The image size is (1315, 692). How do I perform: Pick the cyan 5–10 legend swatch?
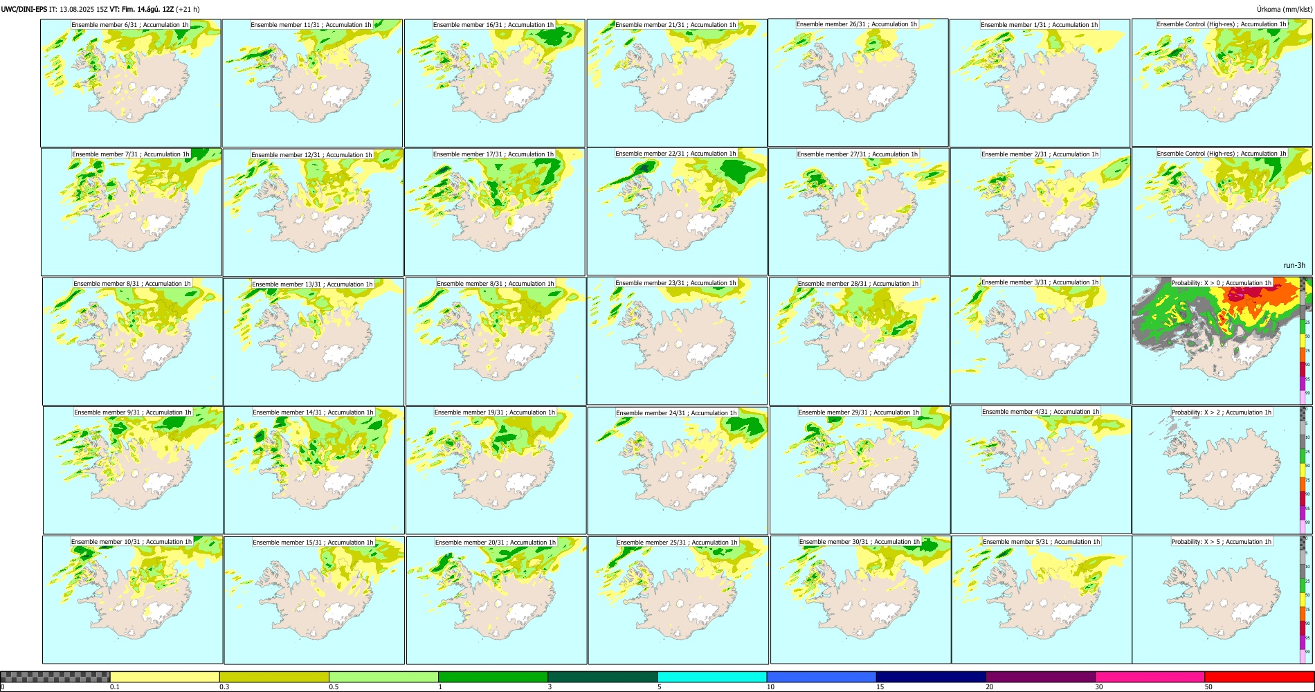pos(712,677)
